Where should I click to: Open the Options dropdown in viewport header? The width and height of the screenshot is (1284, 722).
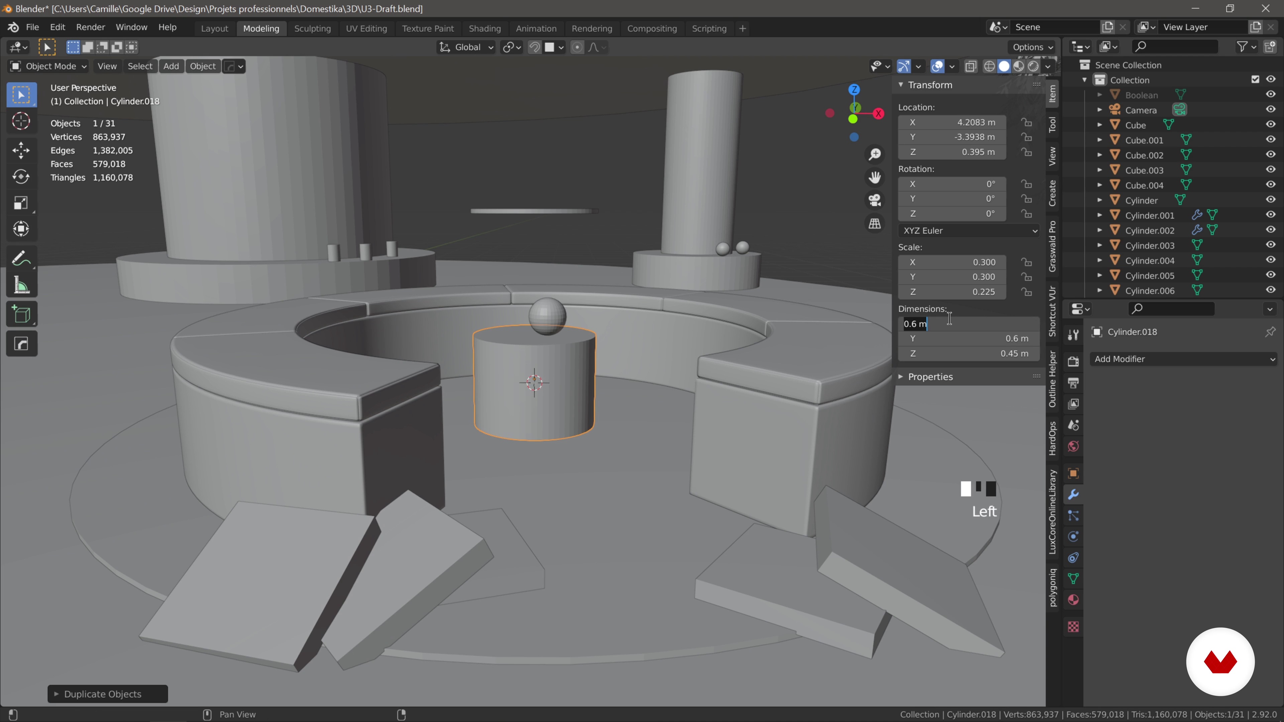pos(1032,47)
